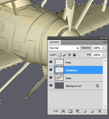This screenshot has height=119, width=109.
Task: Open the Normal blend mode dropdown
Action: click(64, 48)
